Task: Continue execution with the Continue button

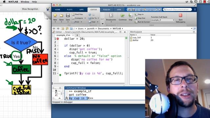Action: (x=122, y=17)
